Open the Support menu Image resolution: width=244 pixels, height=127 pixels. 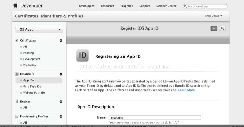144,6
